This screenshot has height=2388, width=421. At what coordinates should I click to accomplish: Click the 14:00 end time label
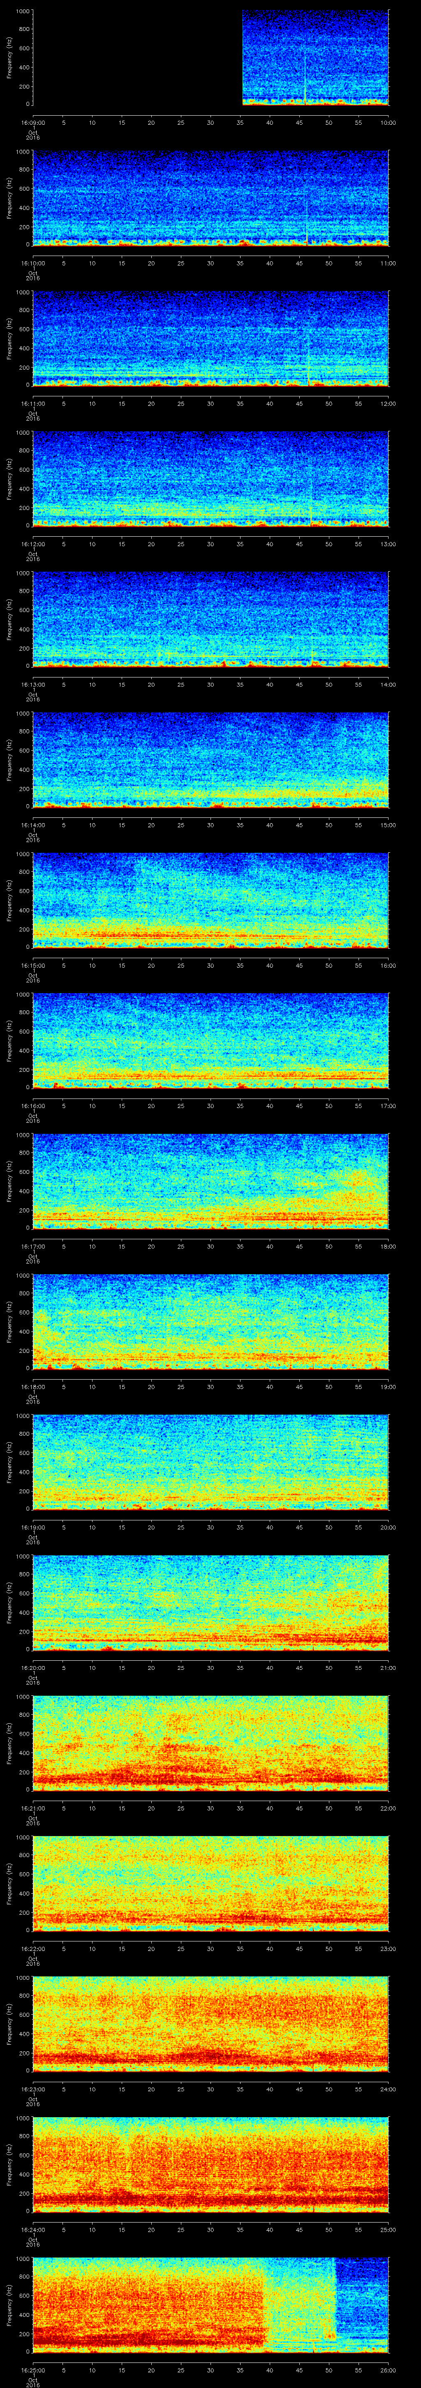click(389, 684)
